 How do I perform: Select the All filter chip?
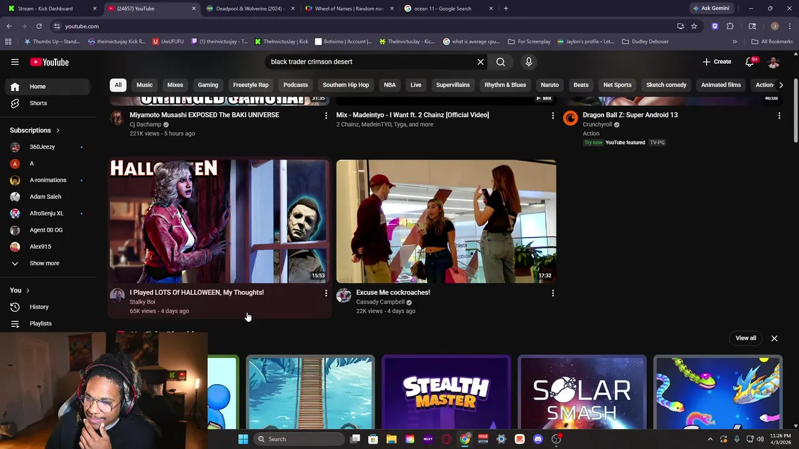click(118, 85)
